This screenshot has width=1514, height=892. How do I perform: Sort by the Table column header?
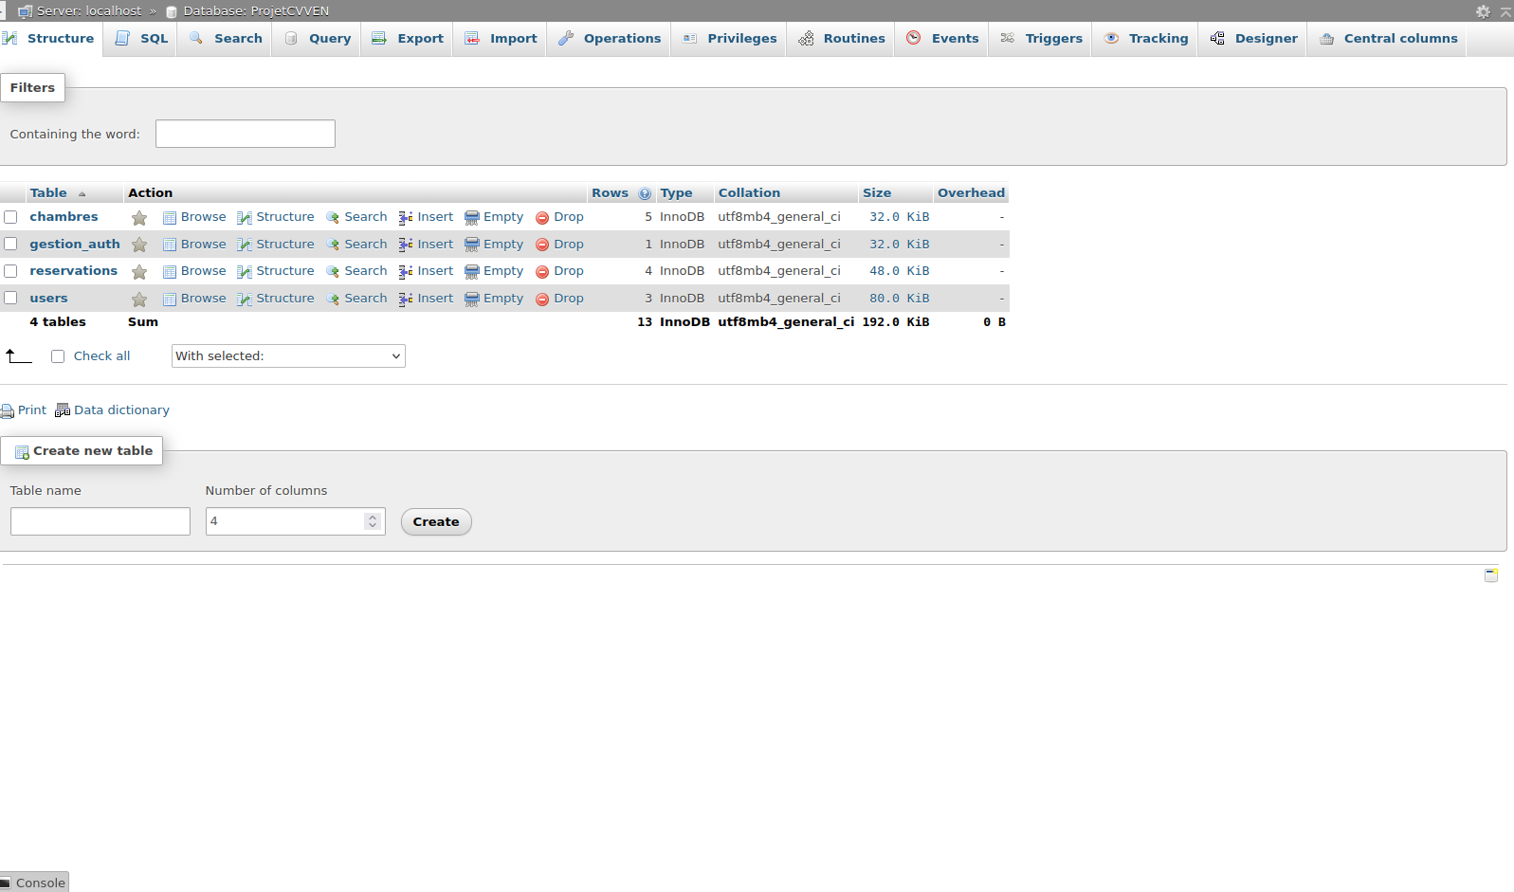[x=48, y=192]
